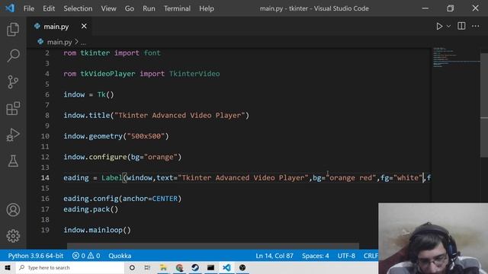Open the File menu
488x274 pixels.
pos(29,8)
